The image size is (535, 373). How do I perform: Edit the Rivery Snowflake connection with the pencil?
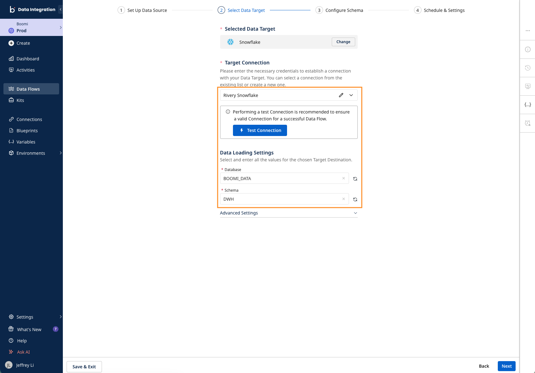[341, 95]
